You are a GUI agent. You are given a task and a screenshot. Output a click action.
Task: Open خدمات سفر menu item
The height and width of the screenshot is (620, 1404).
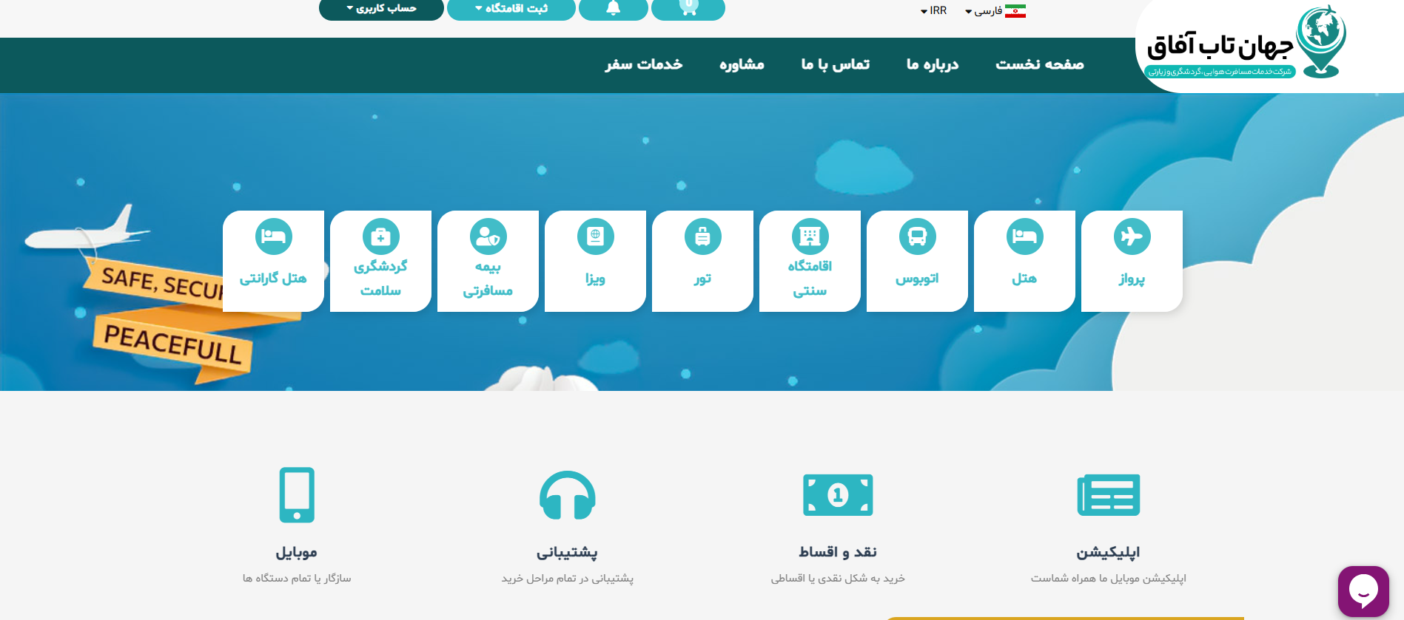(x=643, y=64)
